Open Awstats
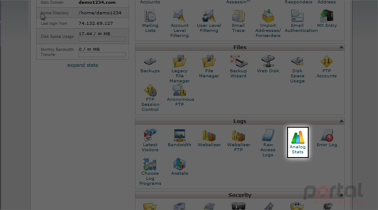Screen dimensions: 378x210 click(x=180, y=167)
